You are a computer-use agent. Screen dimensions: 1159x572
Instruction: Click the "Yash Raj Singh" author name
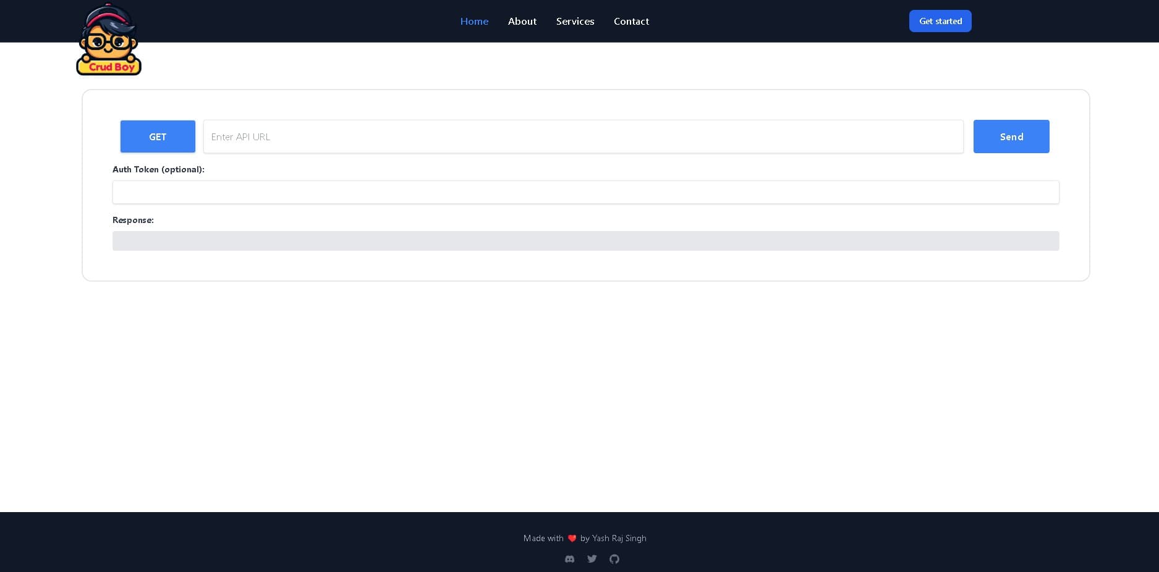(x=619, y=539)
